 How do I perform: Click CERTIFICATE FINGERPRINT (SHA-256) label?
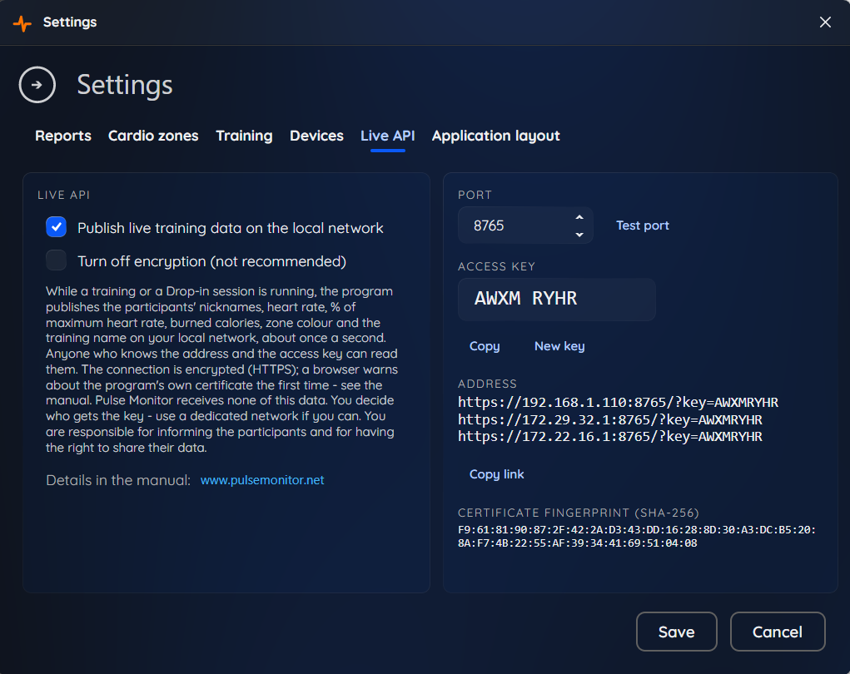[x=579, y=513]
